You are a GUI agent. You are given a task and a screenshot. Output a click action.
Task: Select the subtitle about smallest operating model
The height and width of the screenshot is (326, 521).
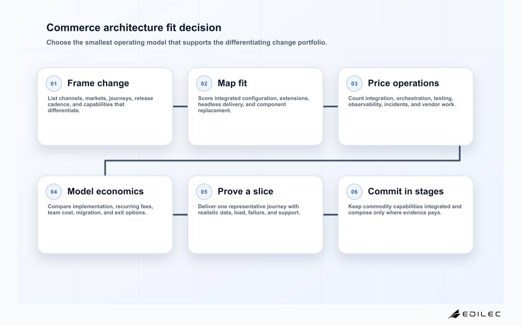point(187,43)
